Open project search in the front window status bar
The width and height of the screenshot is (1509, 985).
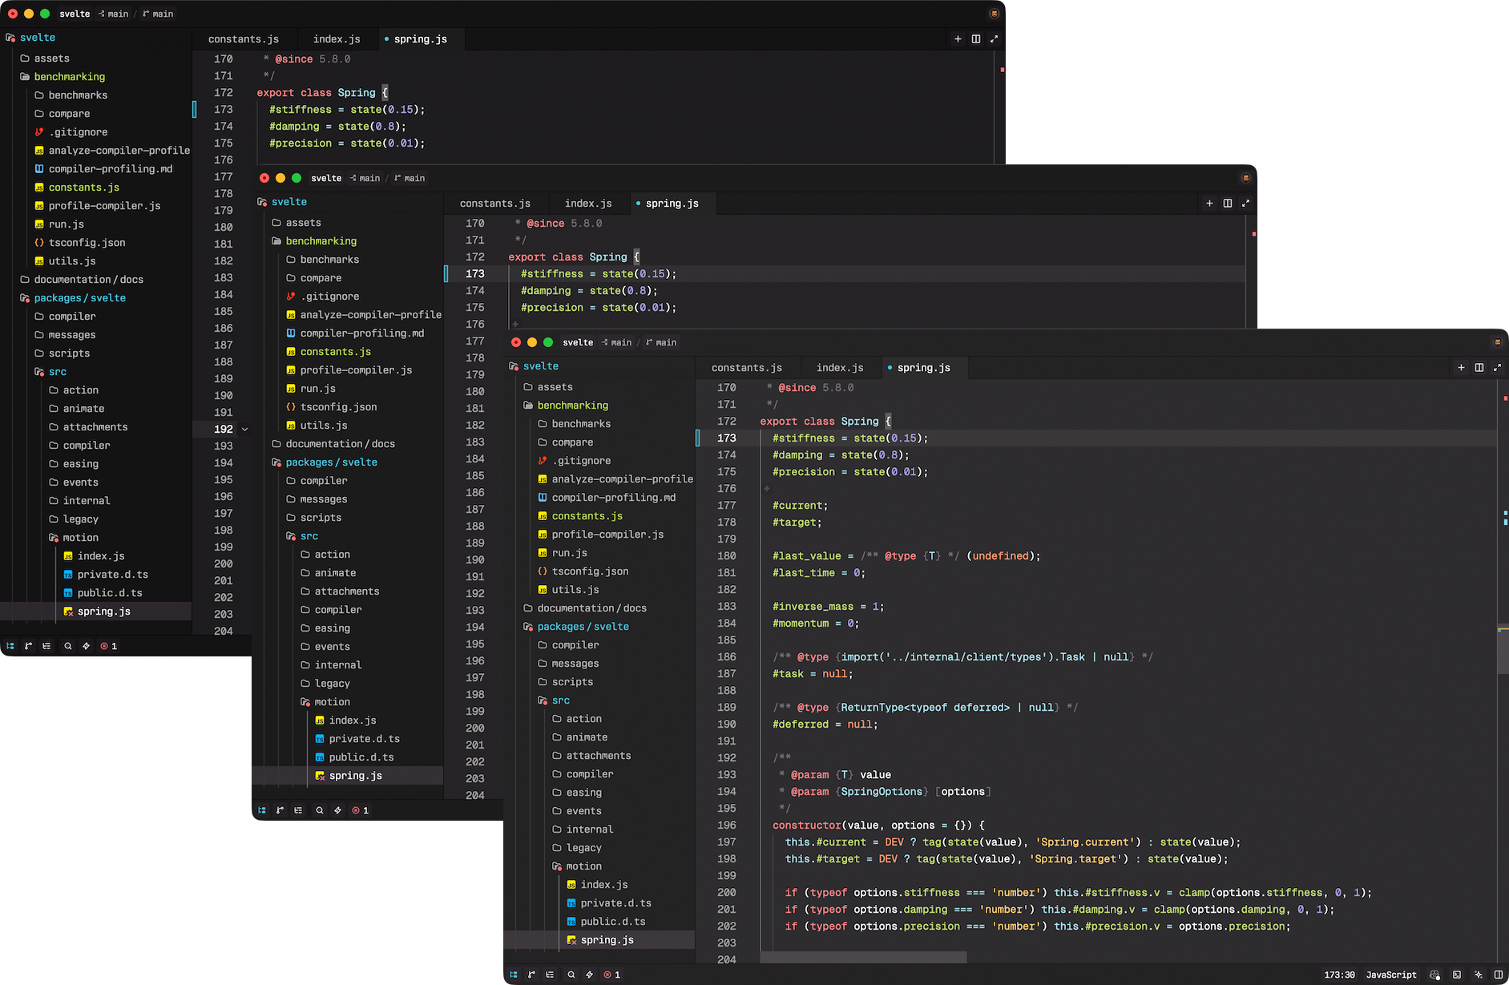point(571,975)
